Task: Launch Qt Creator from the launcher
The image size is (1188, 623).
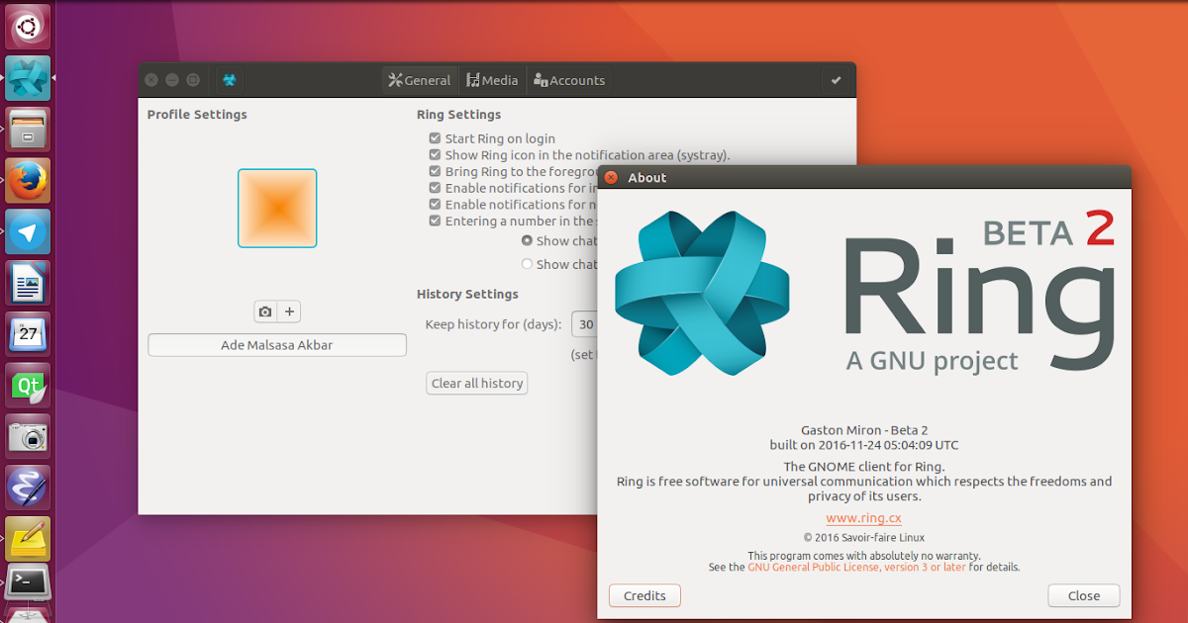Action: 27,385
